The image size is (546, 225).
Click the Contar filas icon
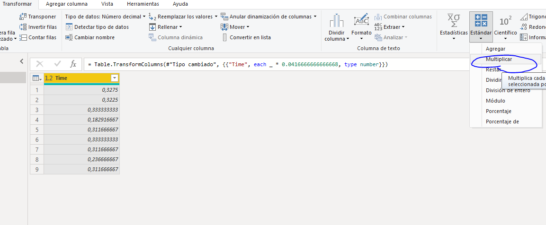pyautogui.click(x=23, y=37)
